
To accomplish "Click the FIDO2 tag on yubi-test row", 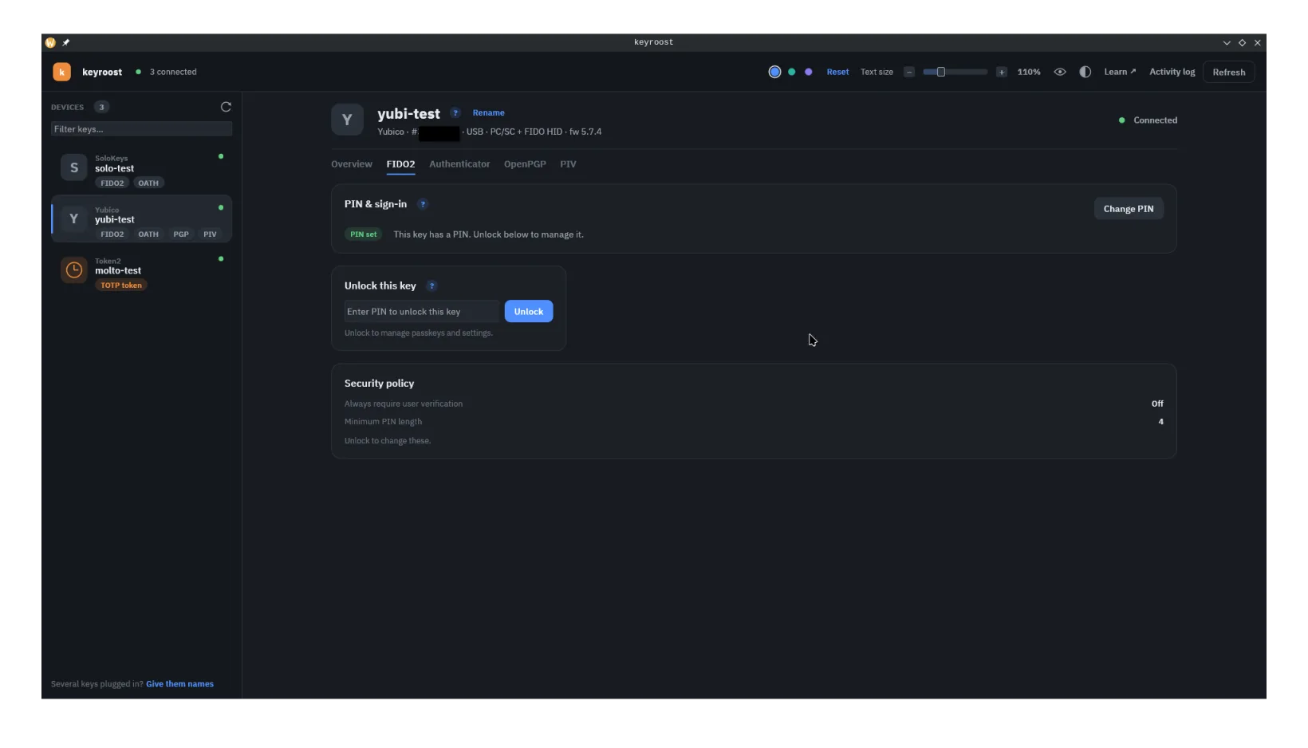I will click(112, 234).
